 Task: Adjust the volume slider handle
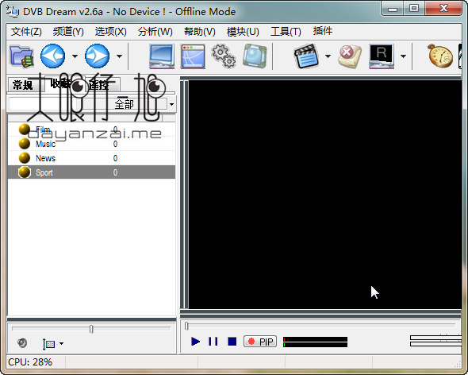91,329
